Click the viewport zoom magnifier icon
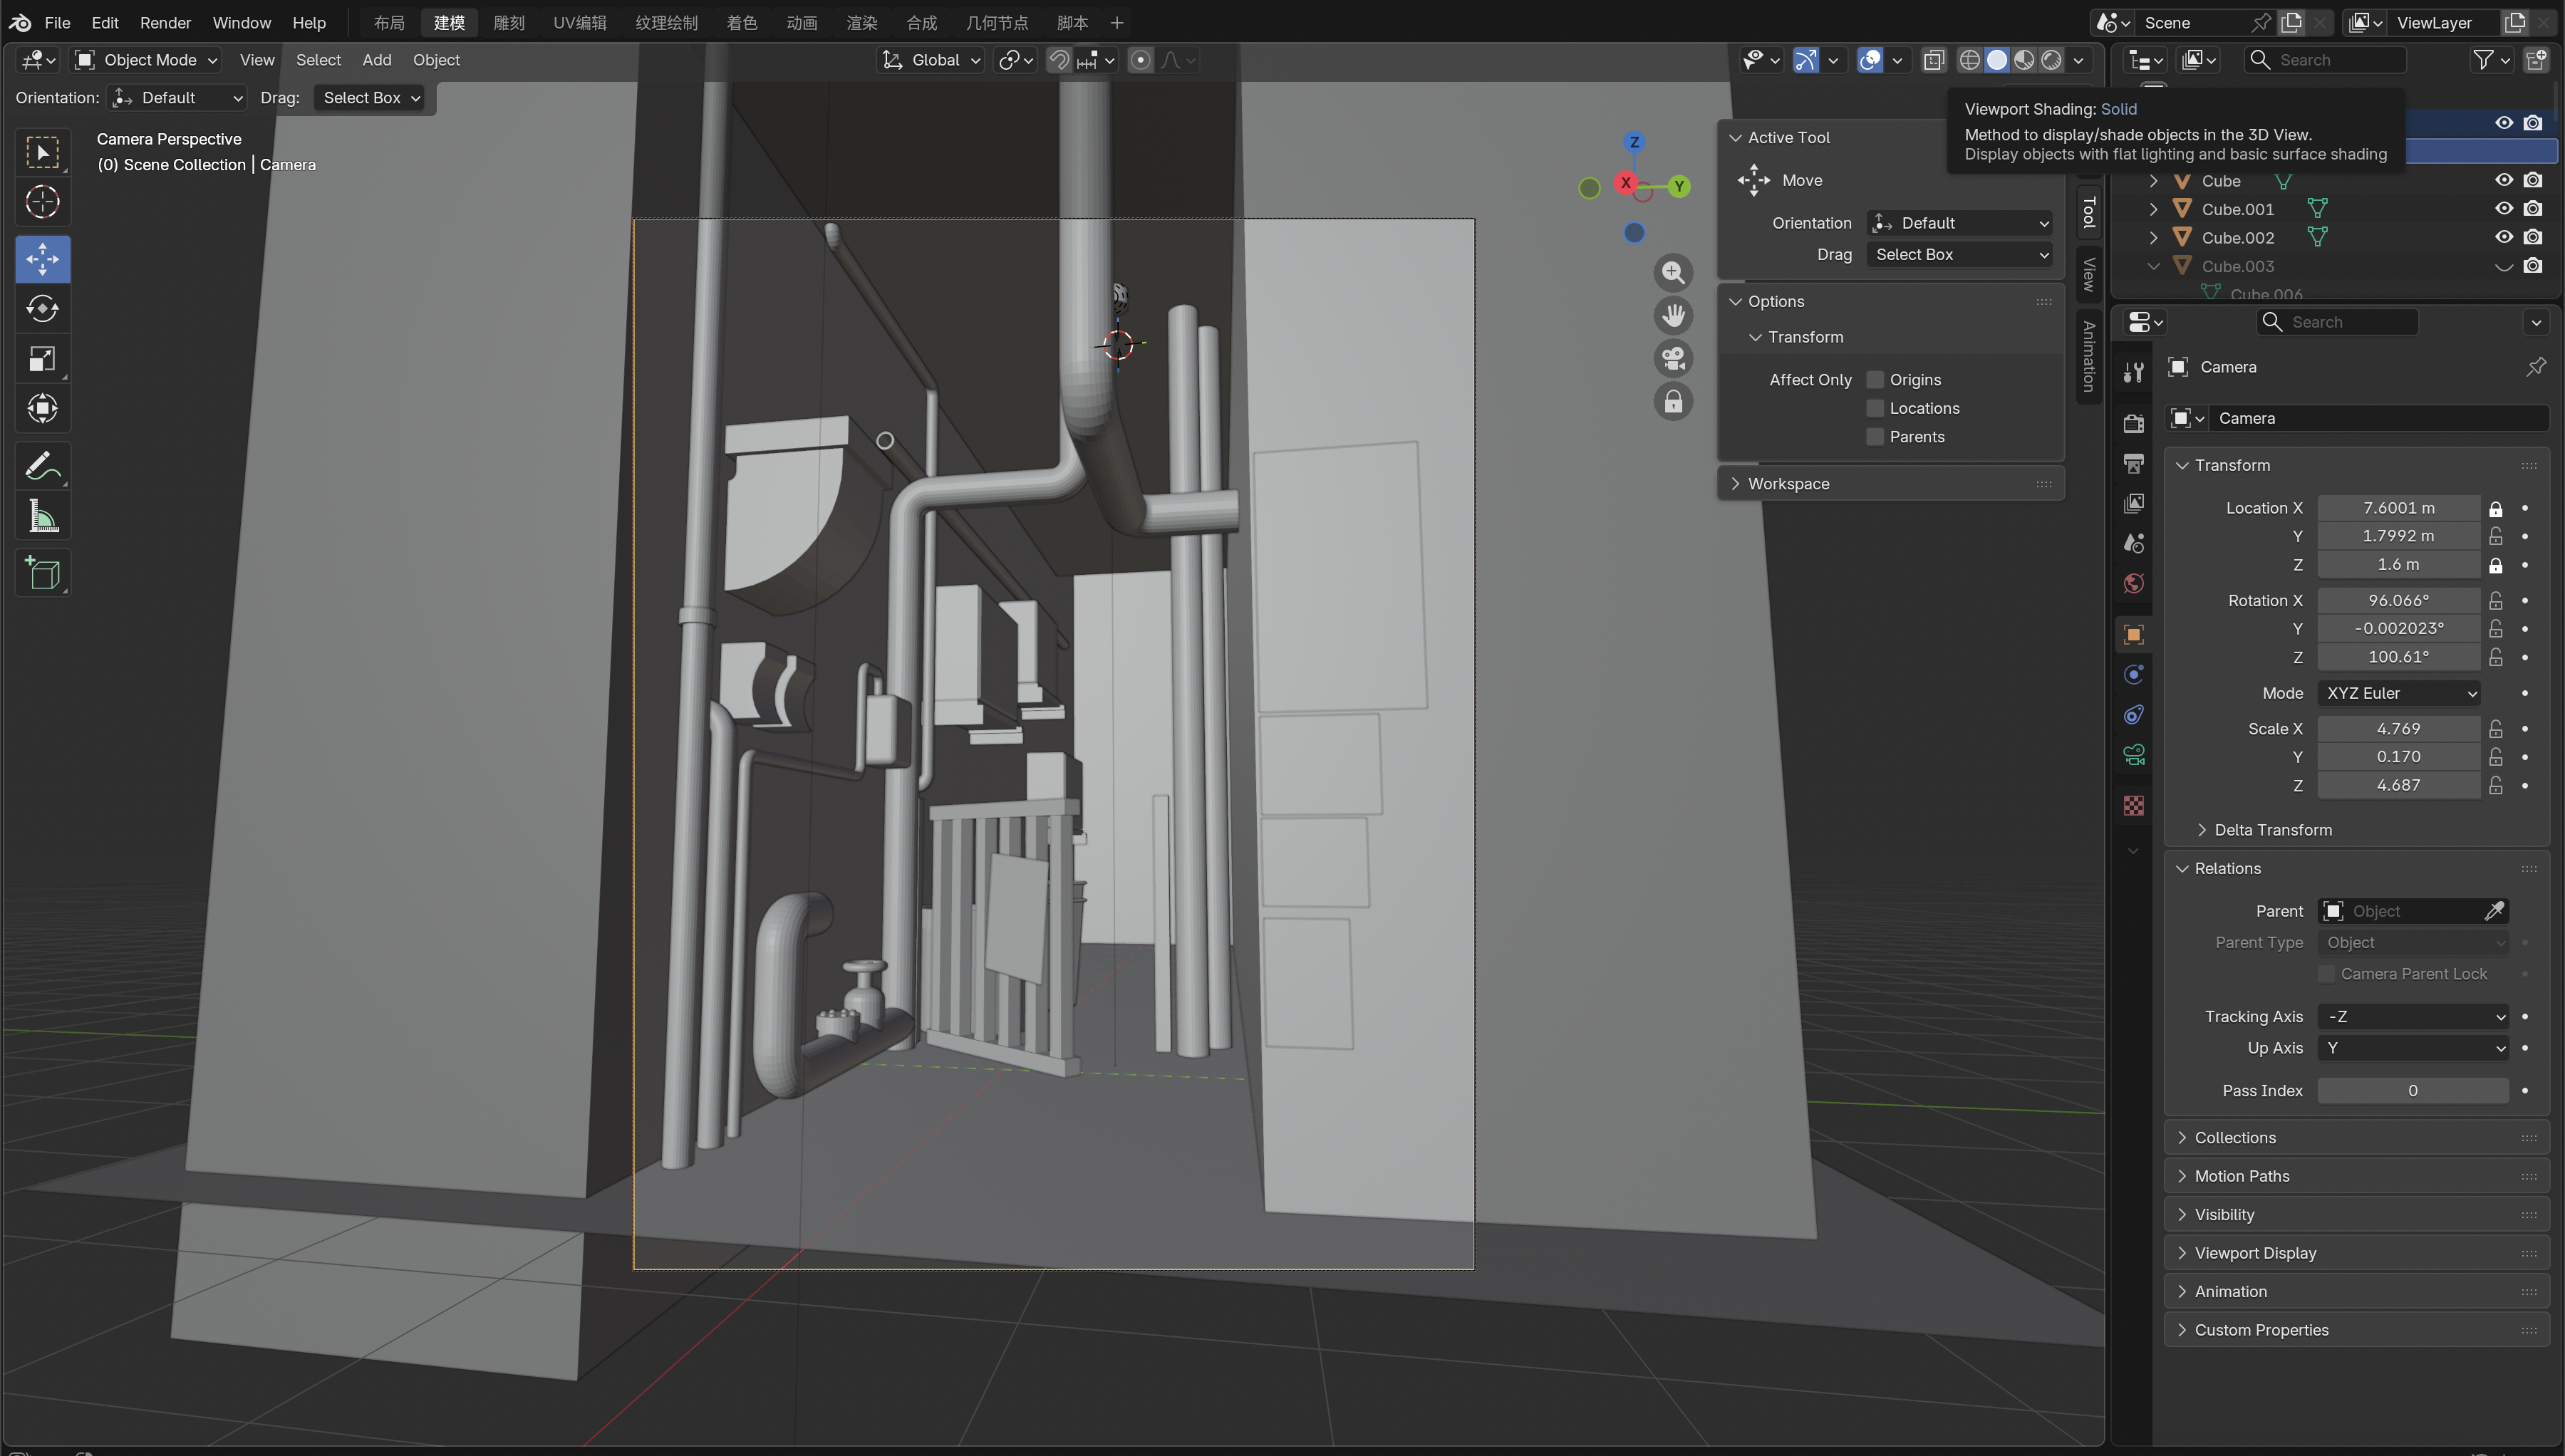 tap(1672, 272)
